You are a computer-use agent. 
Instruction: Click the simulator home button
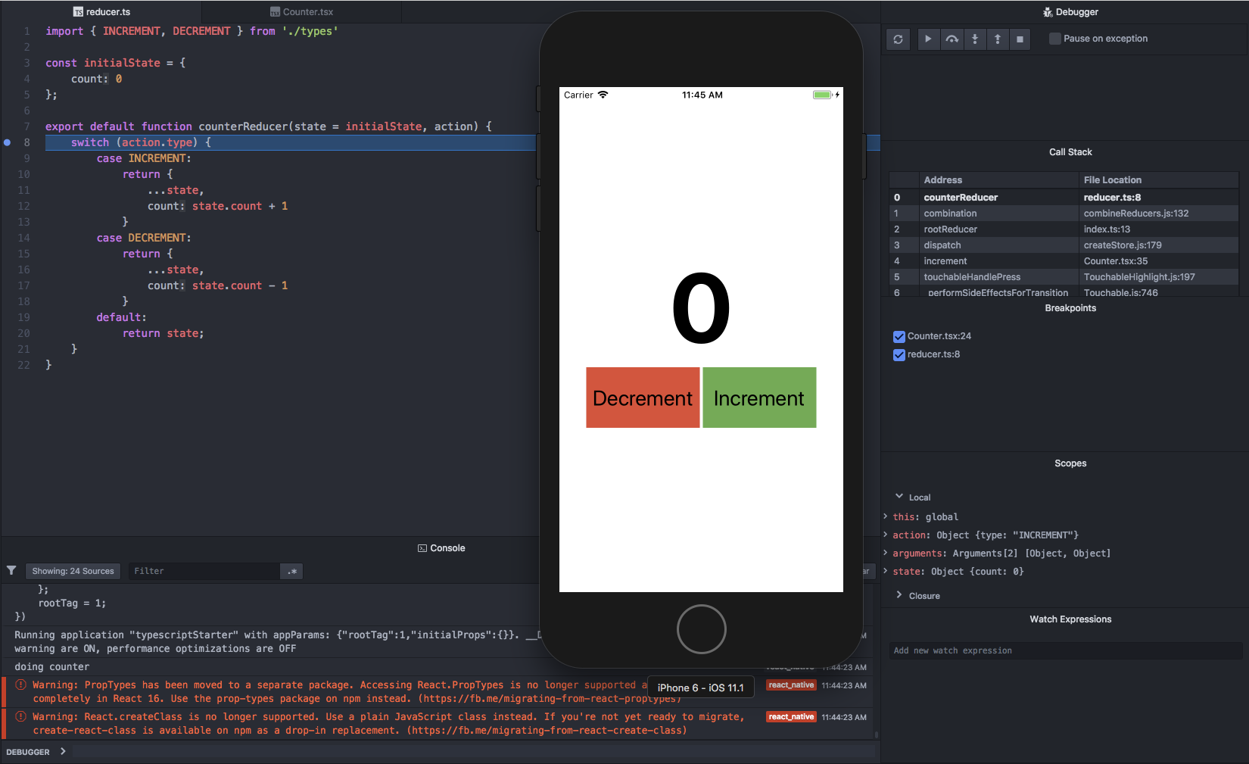[x=701, y=628]
